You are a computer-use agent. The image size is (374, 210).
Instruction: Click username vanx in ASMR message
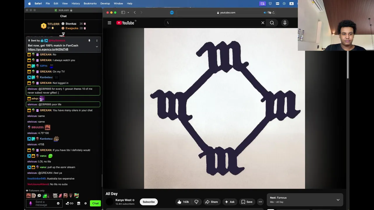(x=43, y=167)
